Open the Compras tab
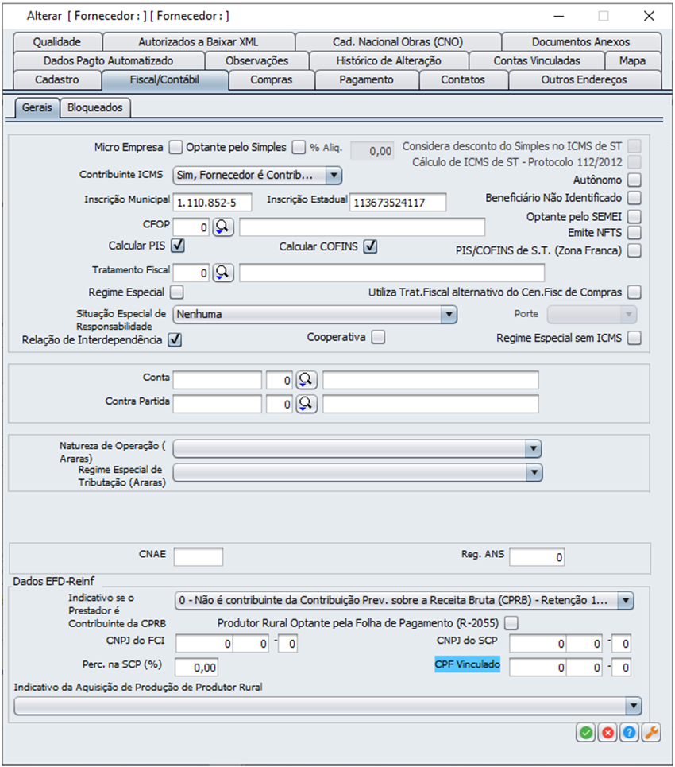This screenshot has width=675, height=767. tap(272, 79)
